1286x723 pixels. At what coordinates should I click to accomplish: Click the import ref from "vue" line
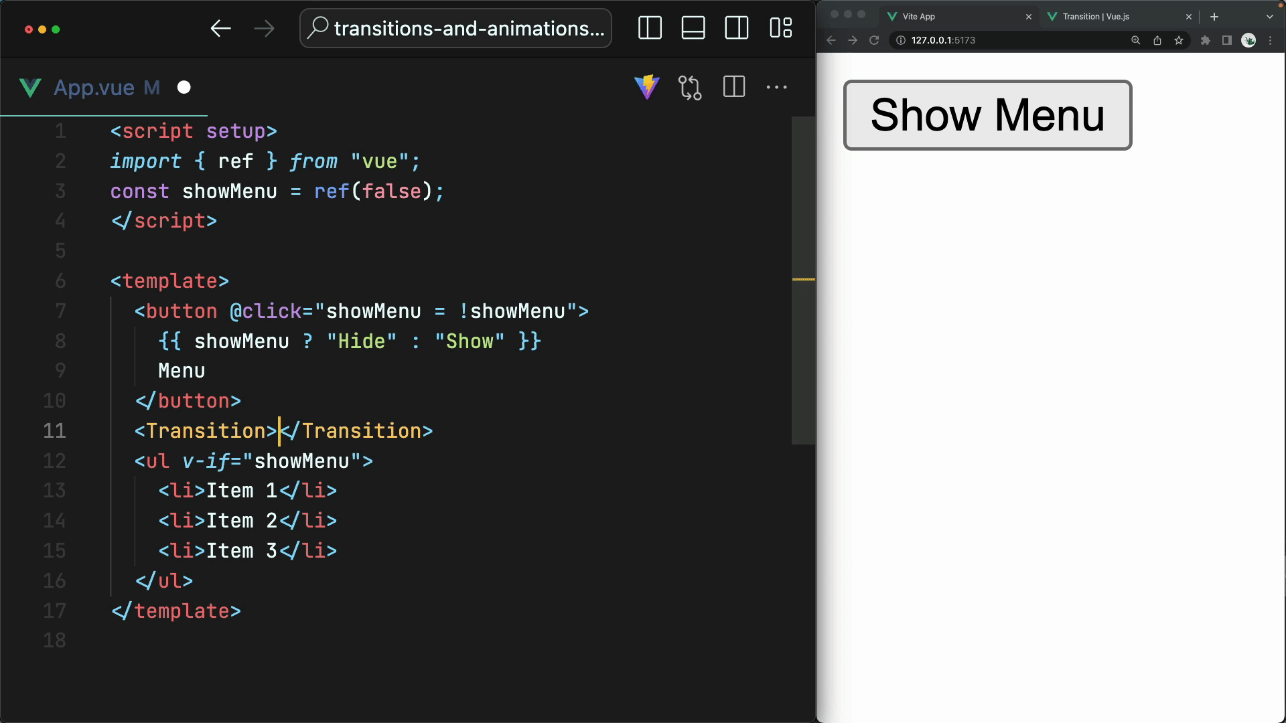click(265, 161)
